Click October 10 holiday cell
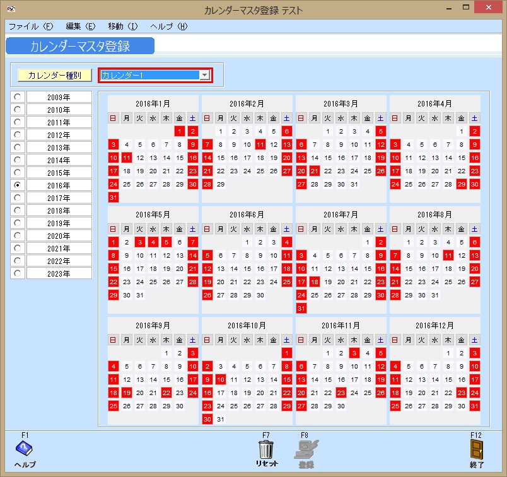Screen dimensions: 507x477 click(x=221, y=379)
